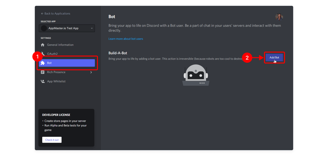Go to the OAuth2 settings label
This screenshot has width=328, height=156.
53,54
